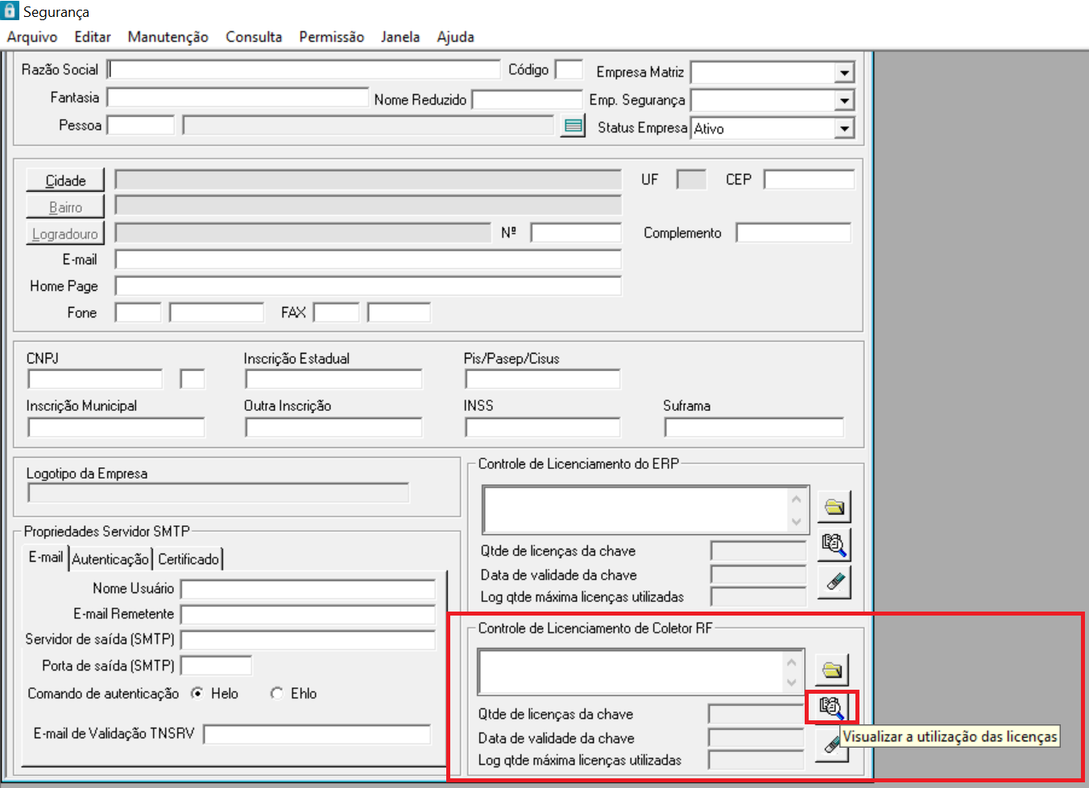Expand Emp. Segurança dropdown
Screen dimensions: 1089x788
[x=843, y=101]
